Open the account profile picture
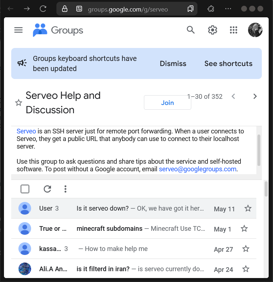Image resolution: width=273 pixels, height=282 pixels. pos(255,30)
